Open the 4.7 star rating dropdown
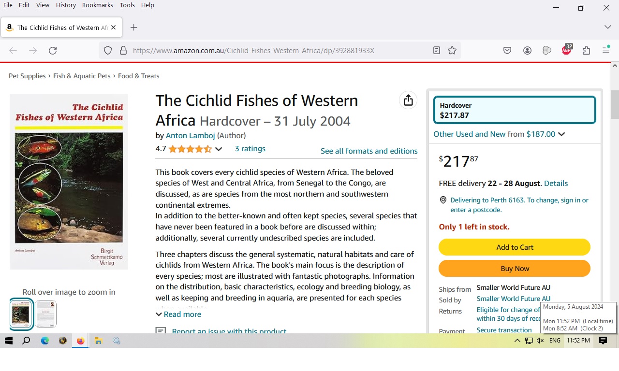The image size is (619, 371). [219, 149]
